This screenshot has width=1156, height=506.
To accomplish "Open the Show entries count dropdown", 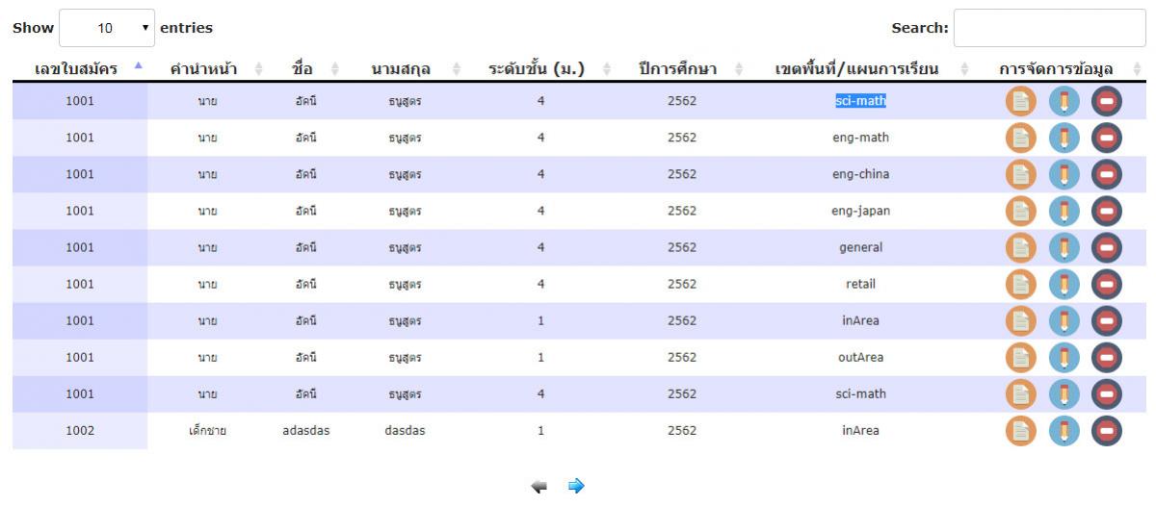I will 106,29.
